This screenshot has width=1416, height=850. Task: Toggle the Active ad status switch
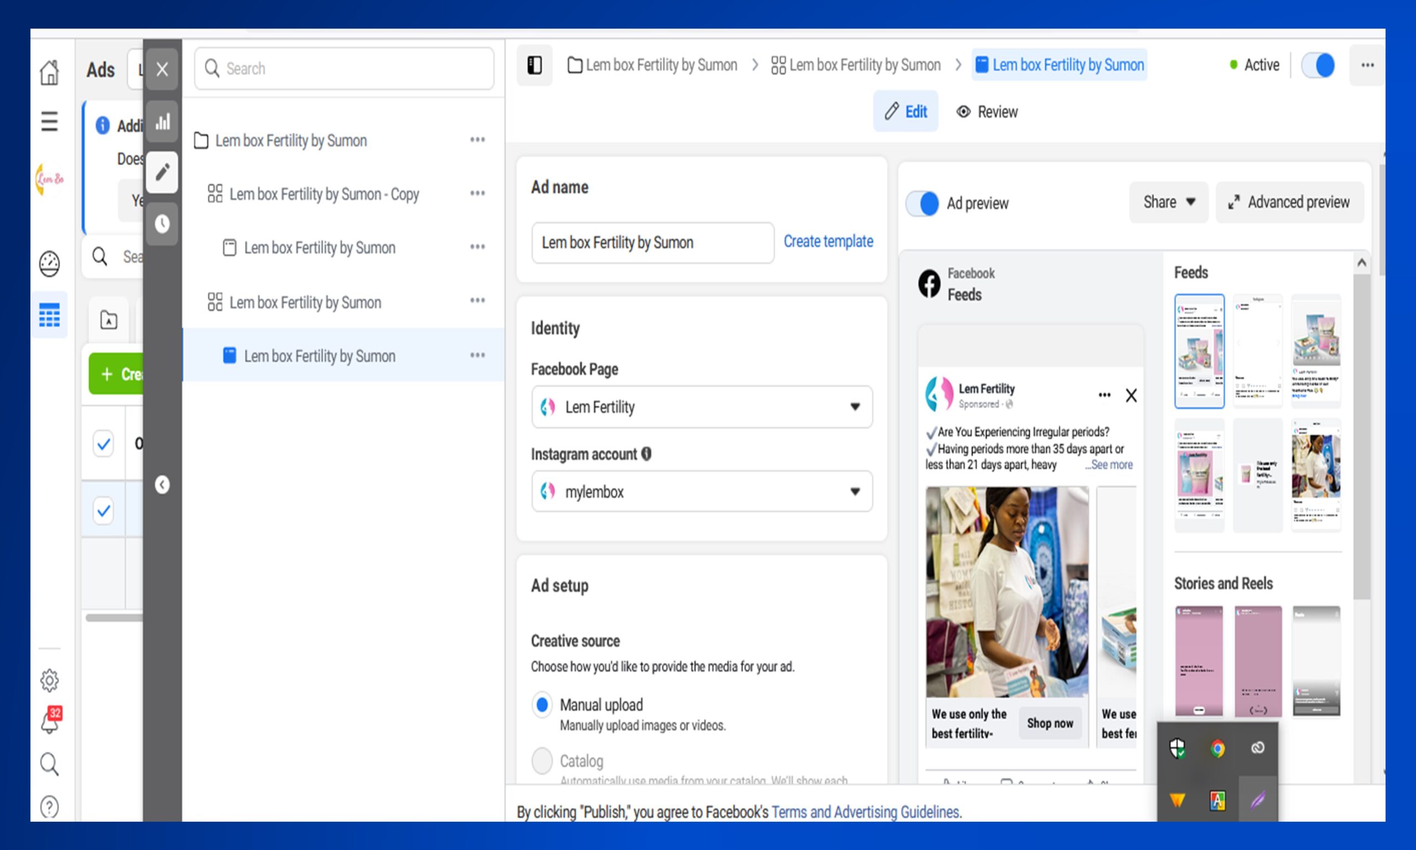1318,65
